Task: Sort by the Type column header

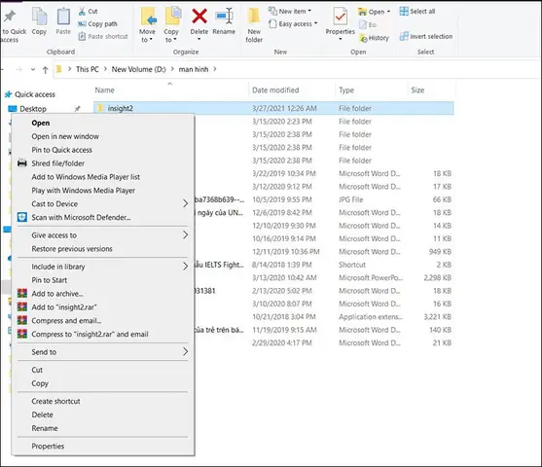Action: pyautogui.click(x=346, y=90)
